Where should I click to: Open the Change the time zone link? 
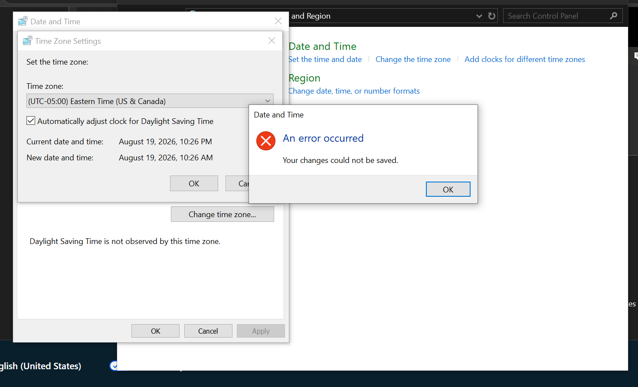pyautogui.click(x=413, y=59)
